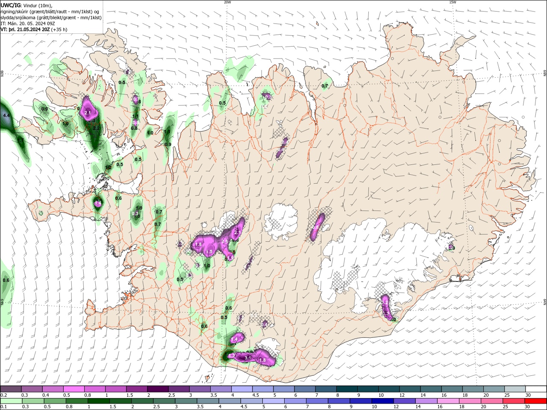Click the '1.5' value inside the central pink area
Viewport: 547px width, 410px height.
209,252
